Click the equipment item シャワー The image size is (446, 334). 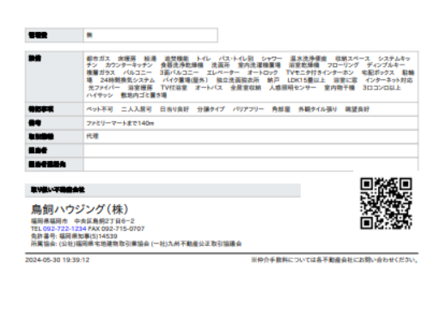tap(272, 59)
